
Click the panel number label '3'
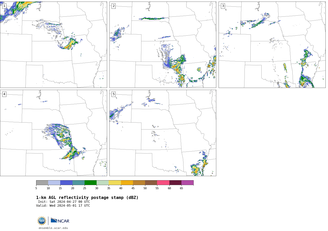223,6
